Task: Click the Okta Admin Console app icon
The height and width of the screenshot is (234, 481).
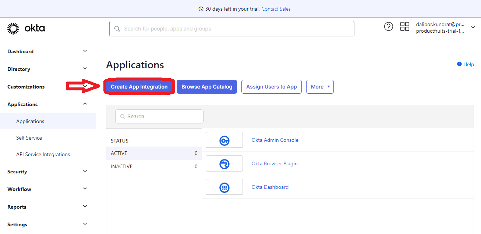Action: [x=224, y=140]
